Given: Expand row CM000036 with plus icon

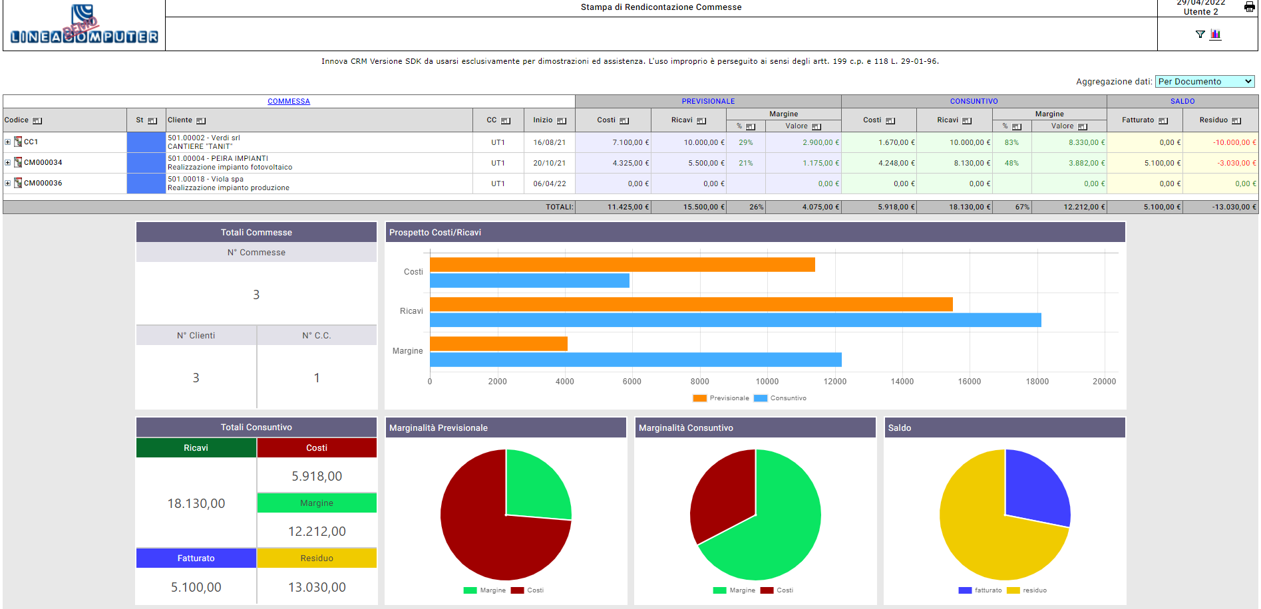Looking at the screenshot, I should tap(8, 183).
